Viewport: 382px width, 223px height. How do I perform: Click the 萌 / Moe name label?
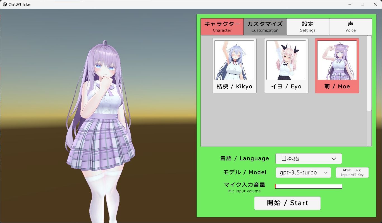pyautogui.click(x=337, y=86)
